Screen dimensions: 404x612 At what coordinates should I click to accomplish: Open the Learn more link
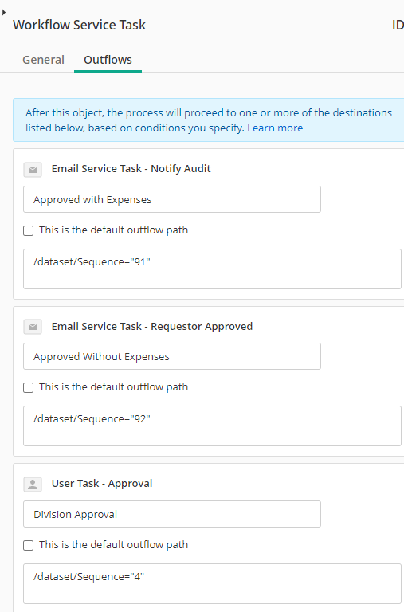click(275, 128)
